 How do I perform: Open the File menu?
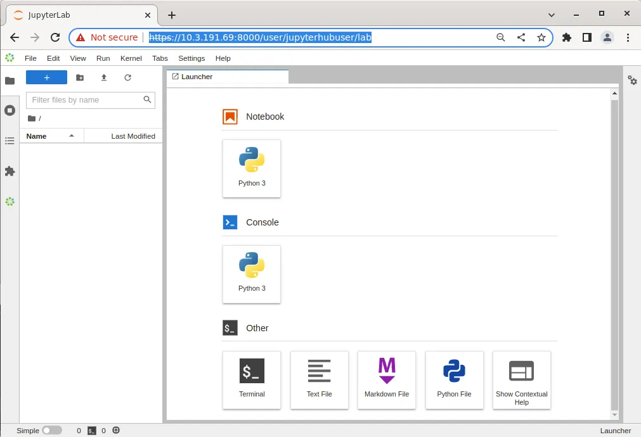click(30, 58)
